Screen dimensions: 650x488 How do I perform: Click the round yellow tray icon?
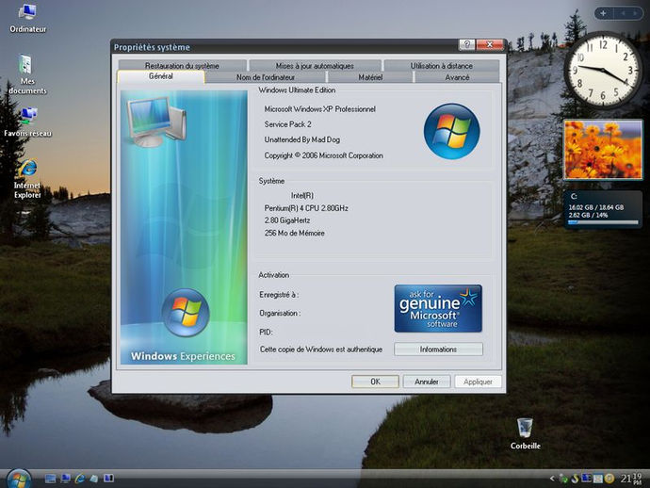609,479
